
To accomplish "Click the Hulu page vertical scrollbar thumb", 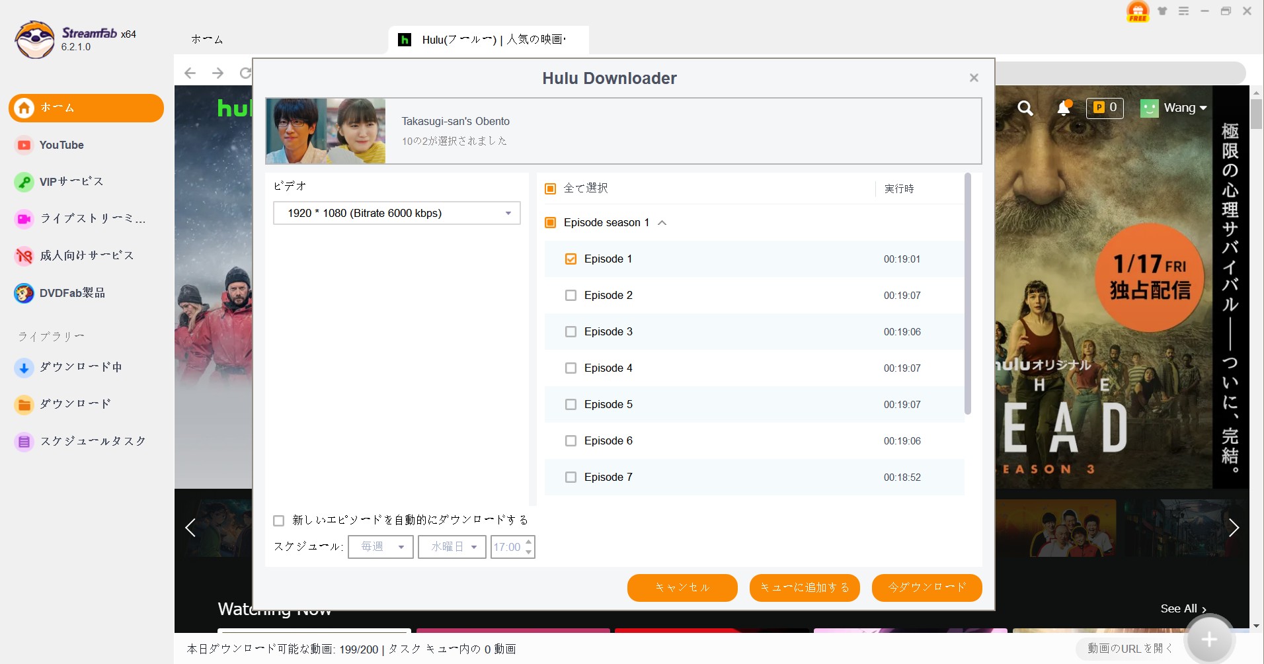I will click(1256, 114).
